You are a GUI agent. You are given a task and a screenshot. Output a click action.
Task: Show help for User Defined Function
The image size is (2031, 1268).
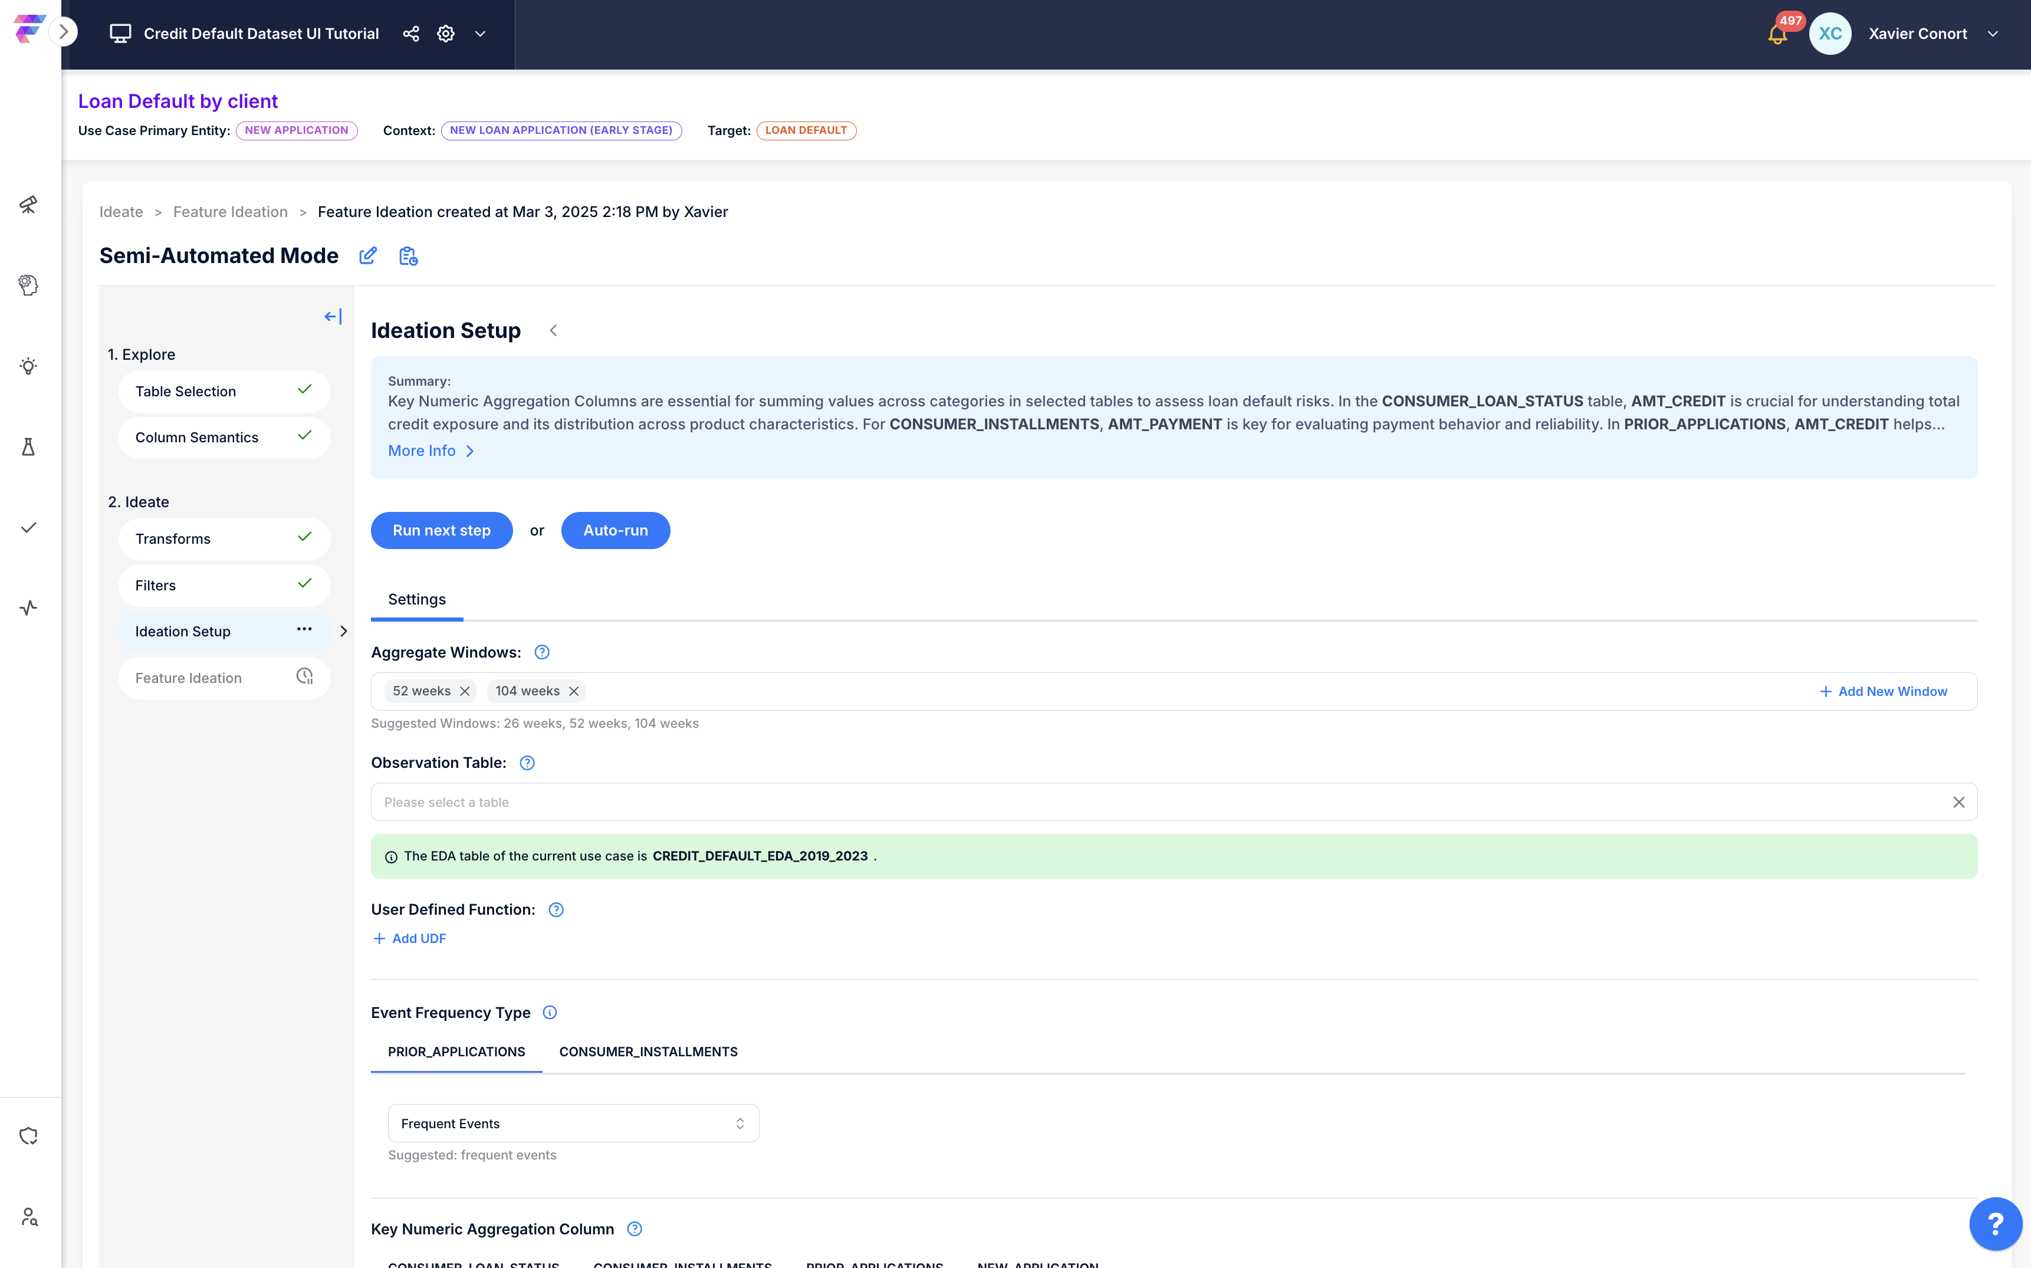[x=556, y=909]
